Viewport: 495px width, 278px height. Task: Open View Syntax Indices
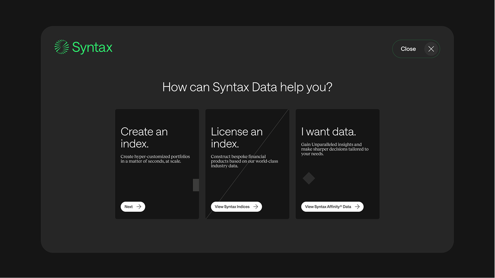tap(232, 207)
